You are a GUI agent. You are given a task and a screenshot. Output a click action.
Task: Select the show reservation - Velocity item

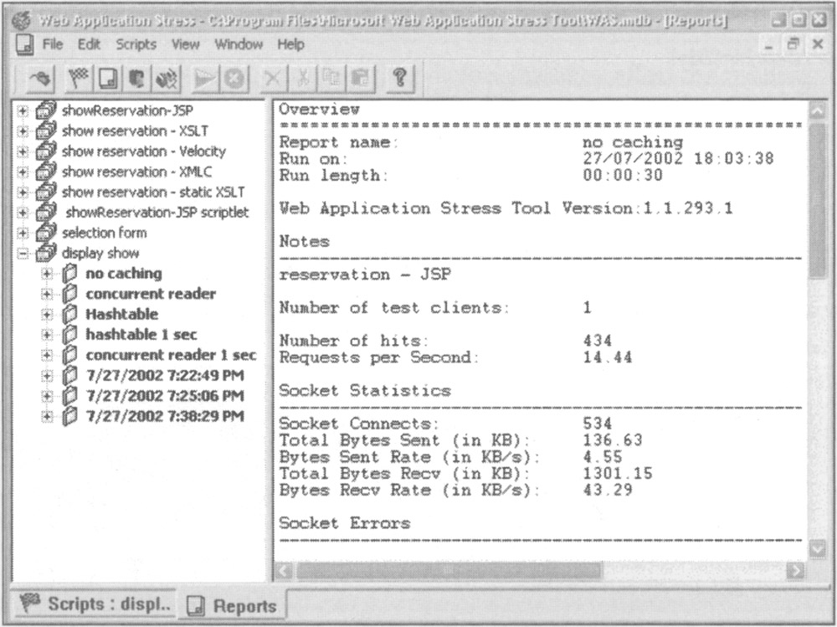click(143, 152)
